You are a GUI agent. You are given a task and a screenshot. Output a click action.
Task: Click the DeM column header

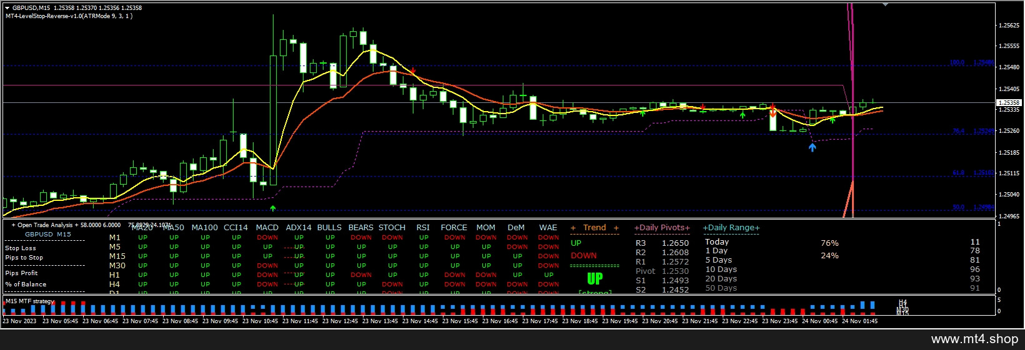[x=517, y=228]
